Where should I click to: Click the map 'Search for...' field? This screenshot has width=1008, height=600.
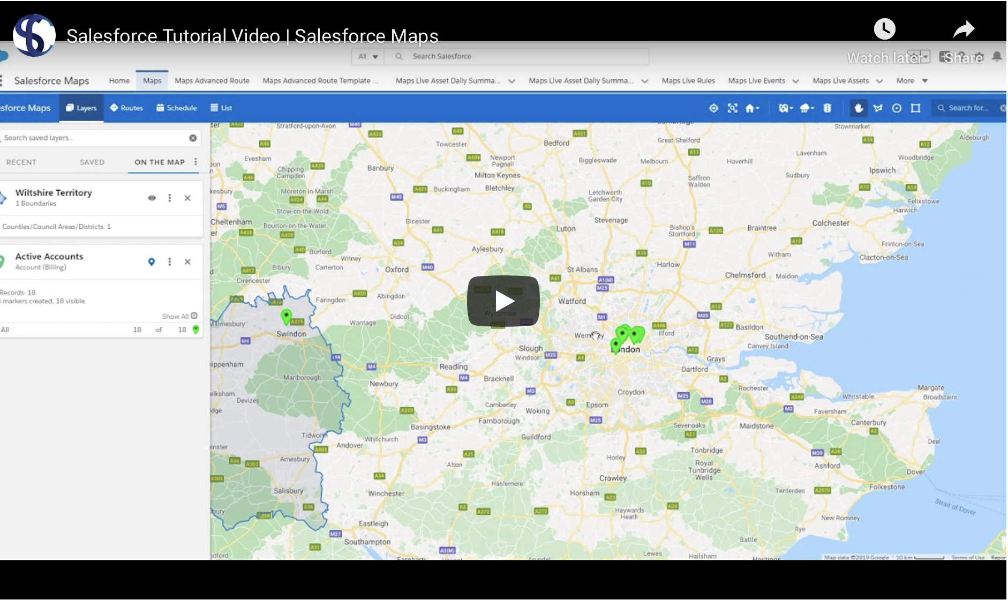968,108
